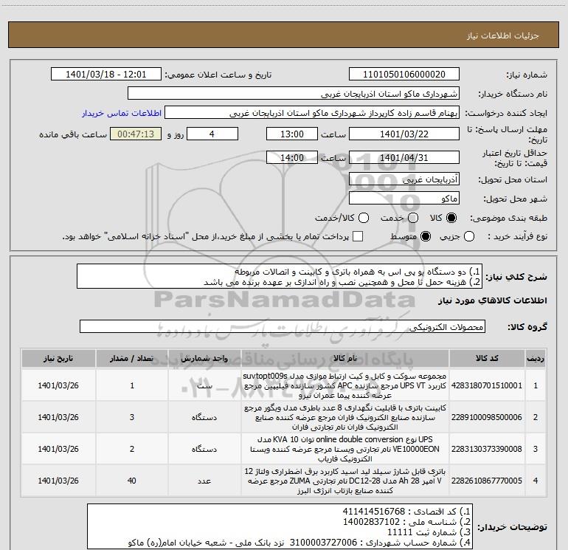The image size is (568, 550).
Task: Click the buyer name field شهرداری ماکو
Action: (294, 94)
